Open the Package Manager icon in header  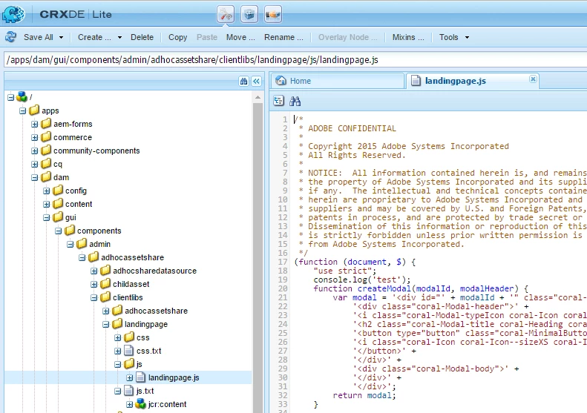[249, 14]
